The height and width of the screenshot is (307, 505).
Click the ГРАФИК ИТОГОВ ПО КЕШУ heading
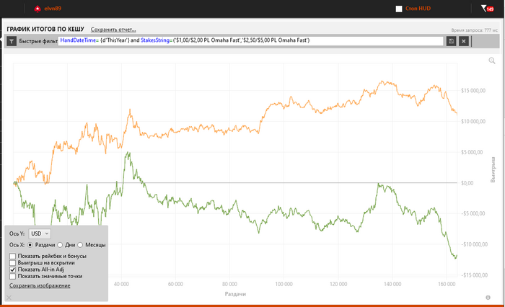coord(45,29)
